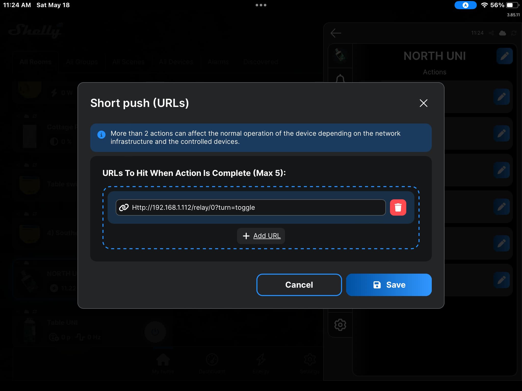The height and width of the screenshot is (391, 522).
Task: Select the Actions label under NORTH UNI
Action: tap(435, 72)
